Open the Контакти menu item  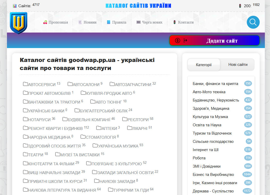coord(186,22)
